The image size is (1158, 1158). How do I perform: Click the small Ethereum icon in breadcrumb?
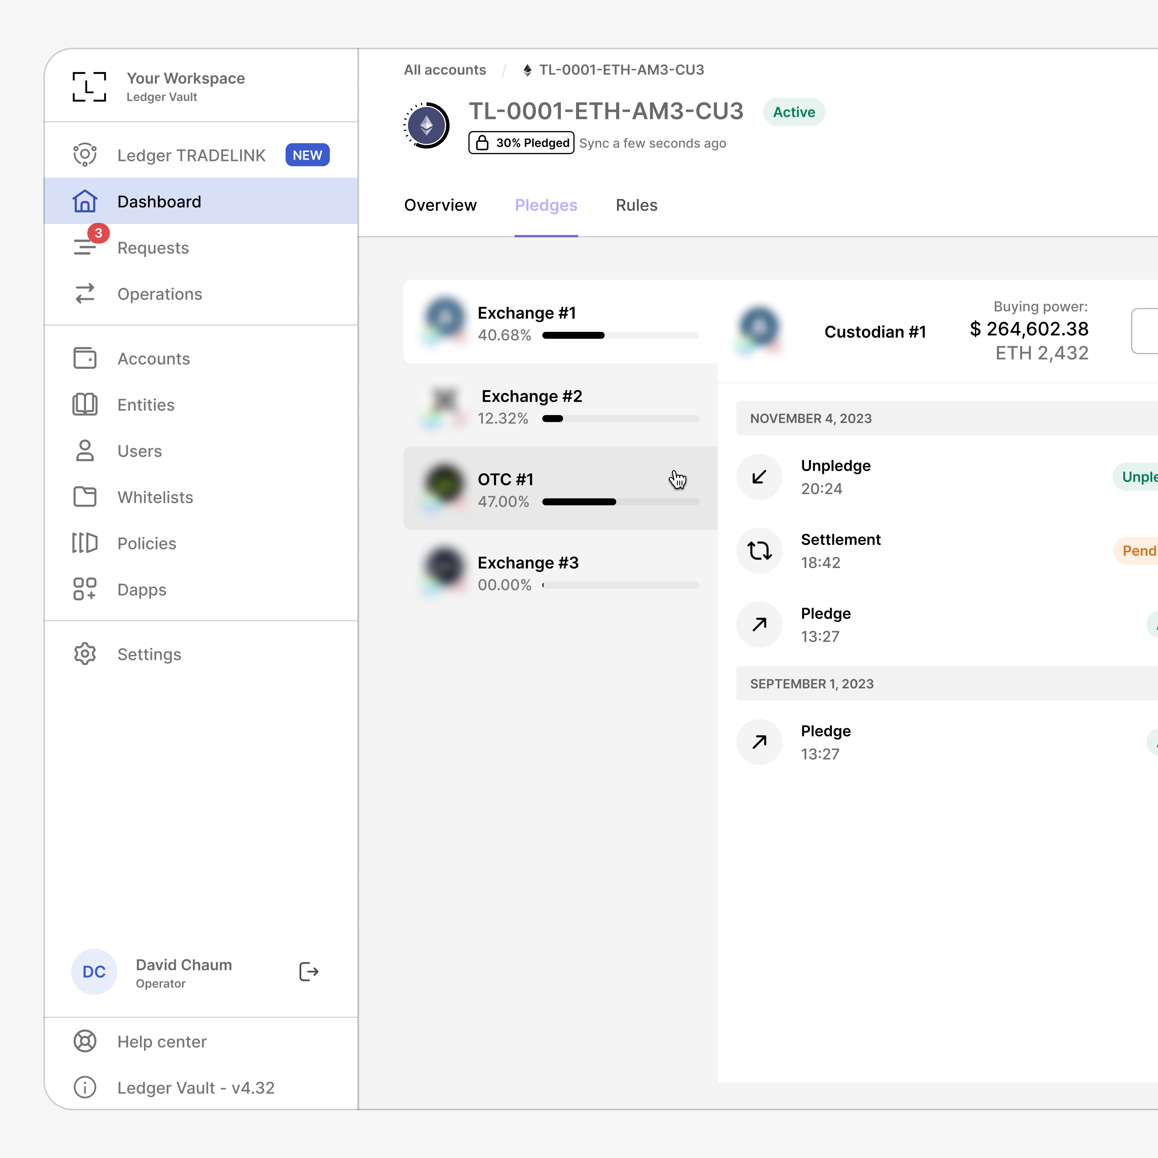[x=528, y=70]
